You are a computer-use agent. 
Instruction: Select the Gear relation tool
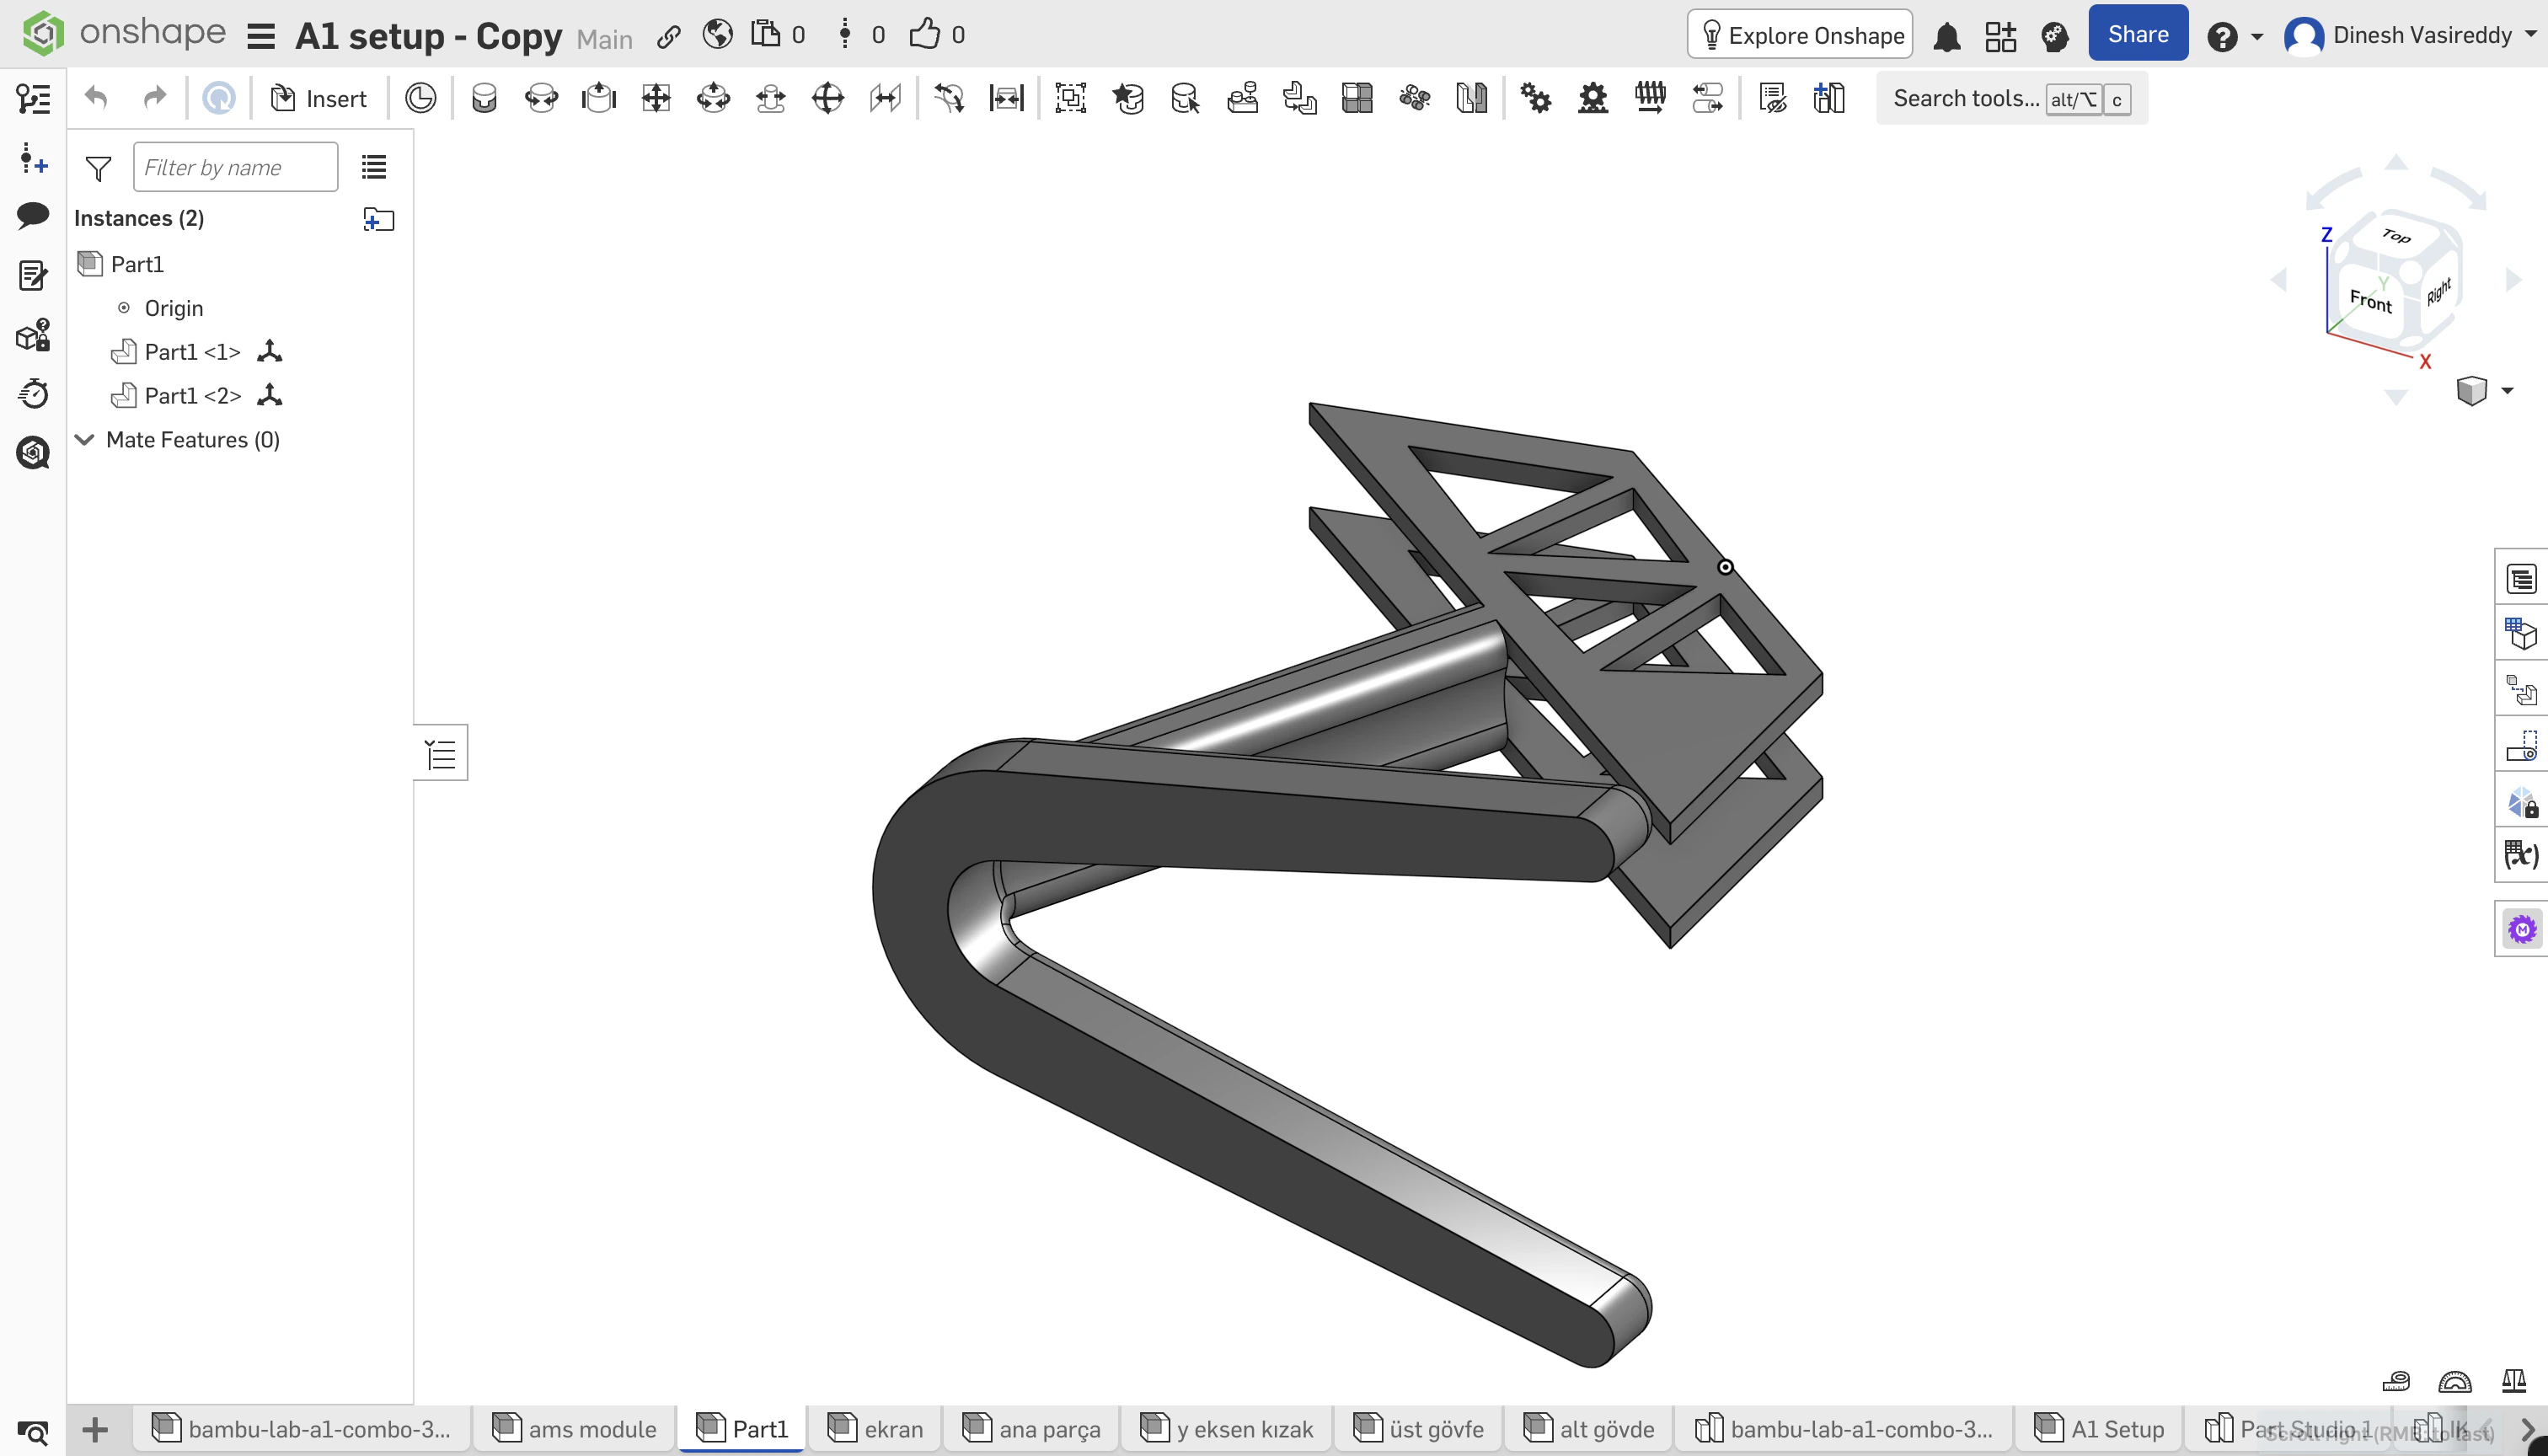[x=1537, y=97]
